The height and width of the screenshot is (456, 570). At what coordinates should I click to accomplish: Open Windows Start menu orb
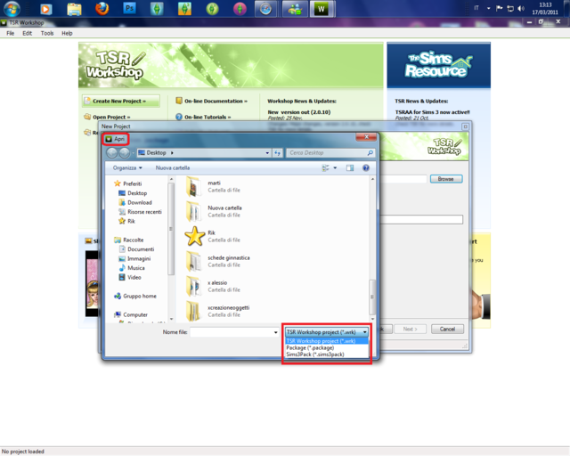click(12, 9)
